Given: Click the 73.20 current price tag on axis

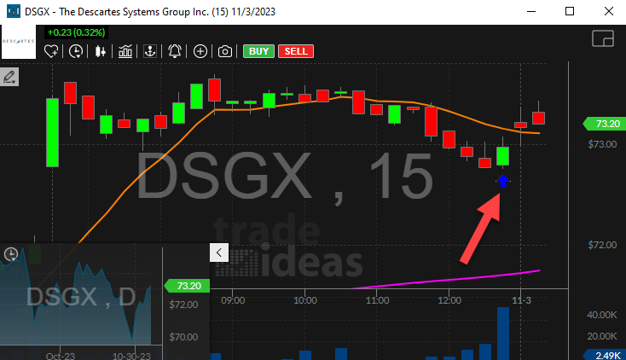Looking at the screenshot, I should click(x=605, y=124).
